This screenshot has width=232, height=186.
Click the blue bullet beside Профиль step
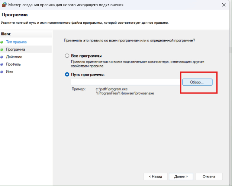(x=2, y=64)
